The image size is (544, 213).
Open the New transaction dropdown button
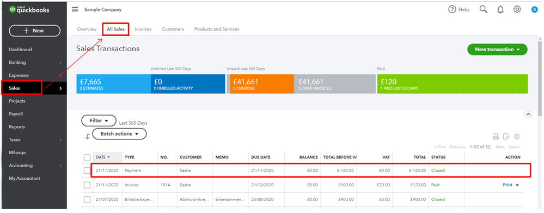(x=497, y=49)
